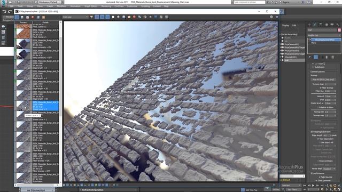The width and height of the screenshot is (342, 192).
Task: Click the save icon in history toolbar
Action: tap(22, 17)
